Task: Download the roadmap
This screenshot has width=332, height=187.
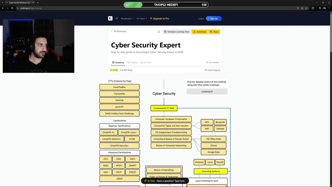Action: coord(199,32)
